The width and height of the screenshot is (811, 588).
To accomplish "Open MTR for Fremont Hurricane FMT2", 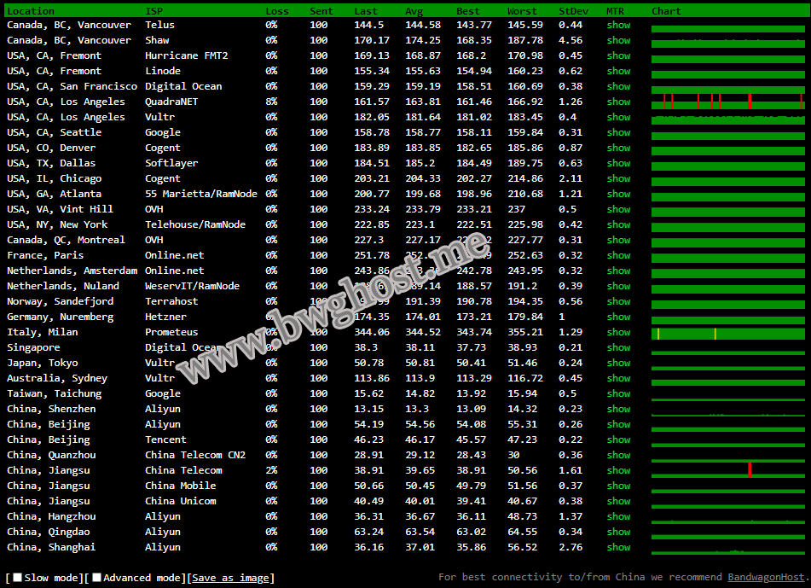I will [618, 55].
